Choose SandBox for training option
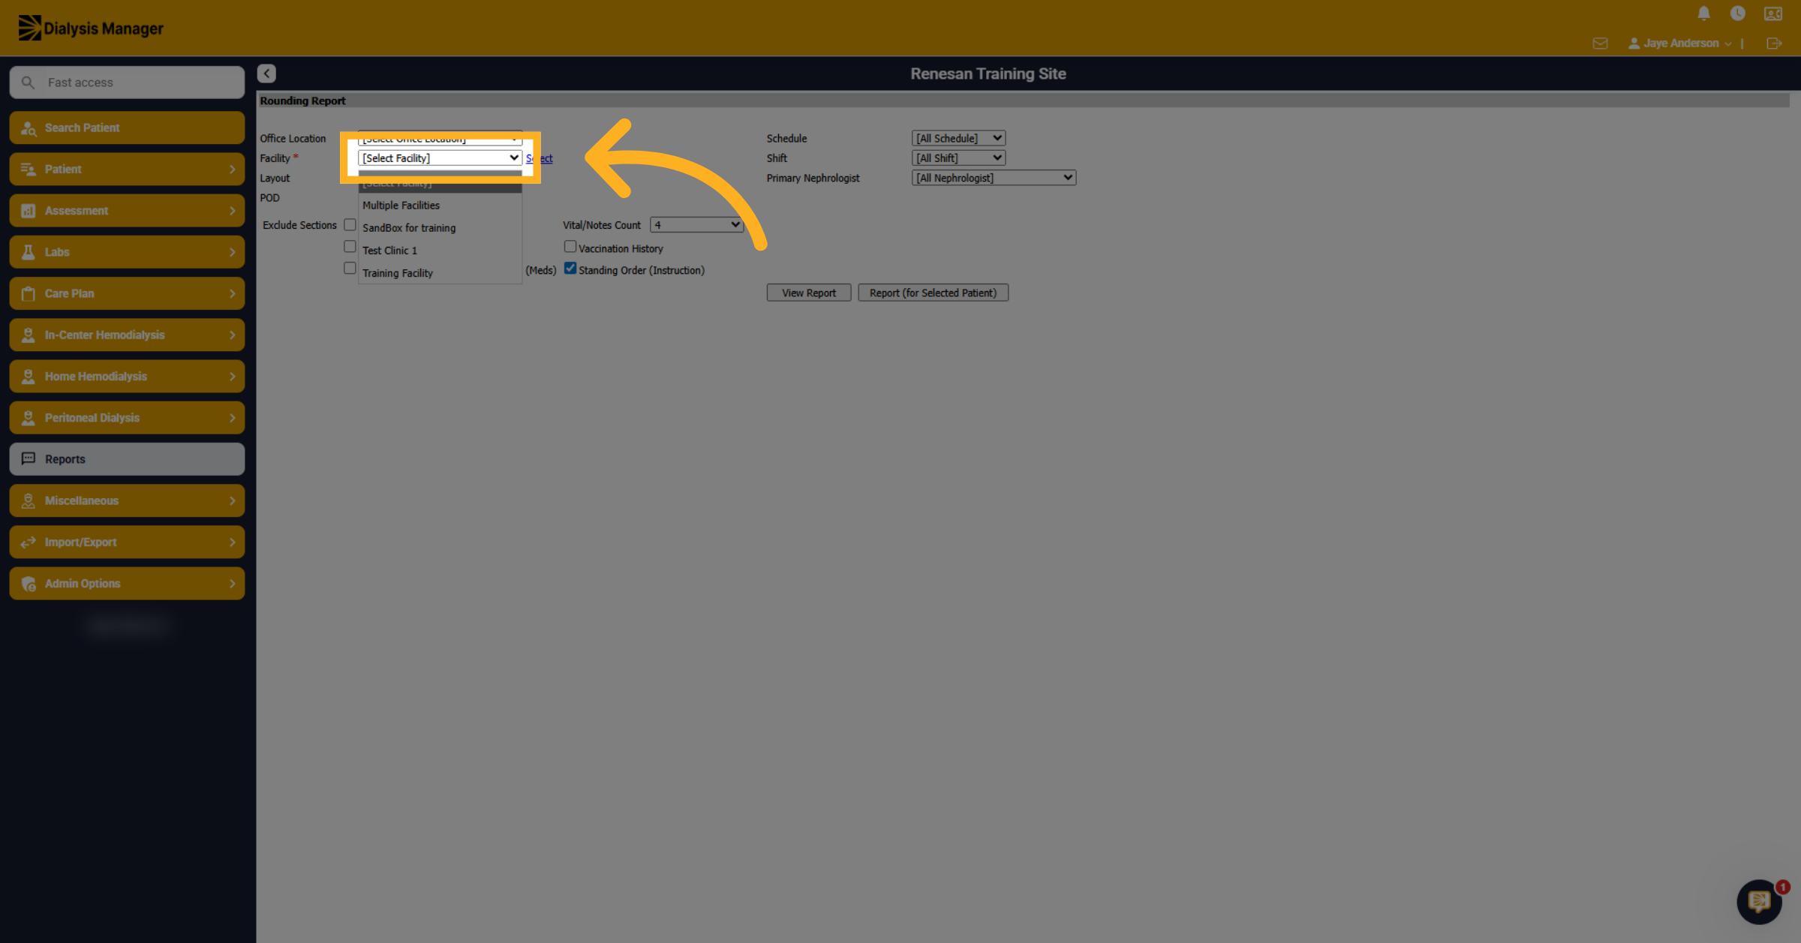 [440, 227]
